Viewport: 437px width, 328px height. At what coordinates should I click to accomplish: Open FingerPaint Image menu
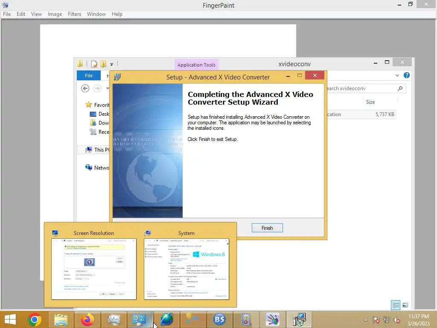coord(55,14)
